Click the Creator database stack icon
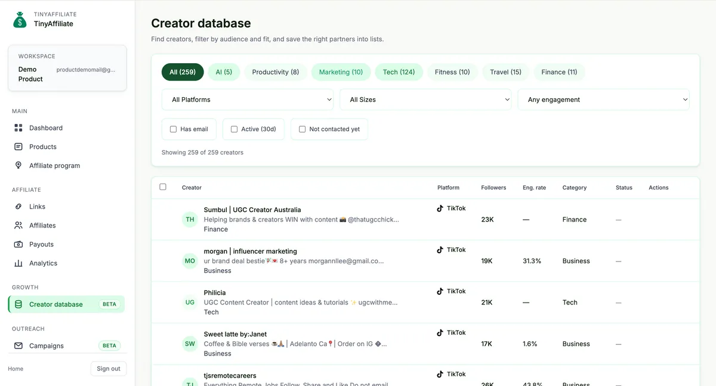 18,304
